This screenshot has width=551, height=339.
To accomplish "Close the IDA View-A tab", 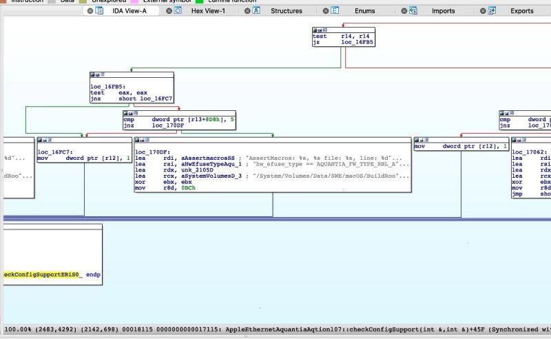I will pyautogui.click(x=90, y=11).
